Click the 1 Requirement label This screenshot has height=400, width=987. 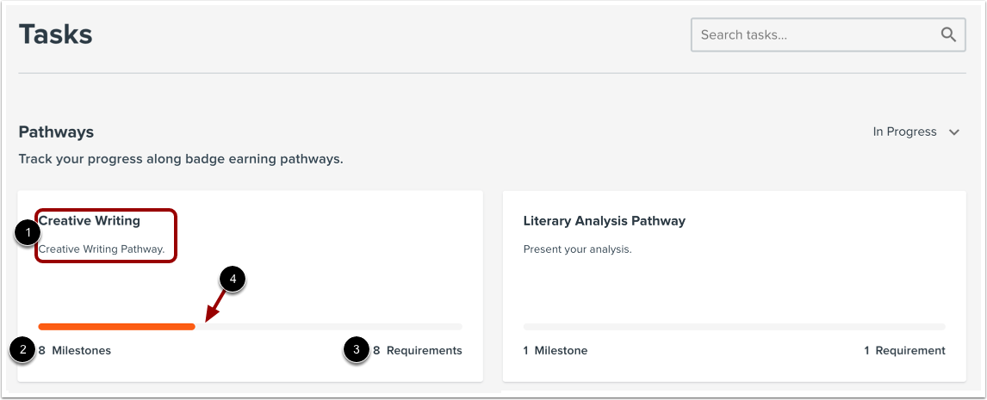click(x=904, y=350)
